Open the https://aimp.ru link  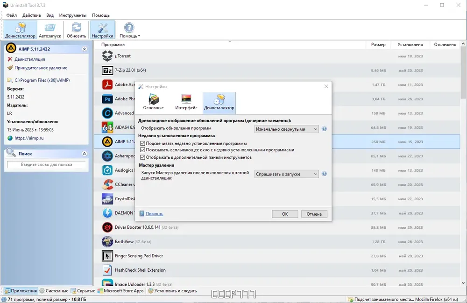coord(29,138)
